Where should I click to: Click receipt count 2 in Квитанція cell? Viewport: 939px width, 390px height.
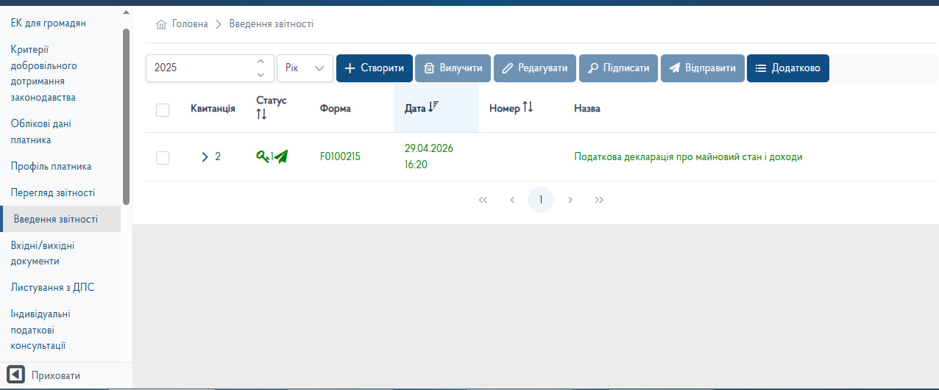coord(218,156)
